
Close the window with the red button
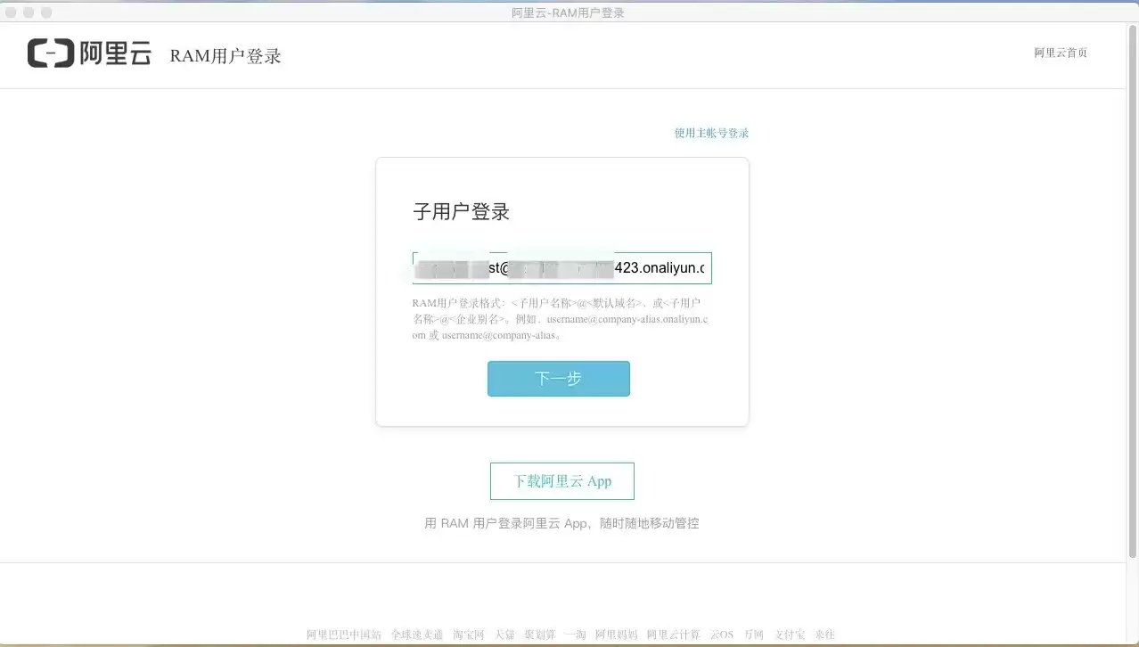pos(12,12)
